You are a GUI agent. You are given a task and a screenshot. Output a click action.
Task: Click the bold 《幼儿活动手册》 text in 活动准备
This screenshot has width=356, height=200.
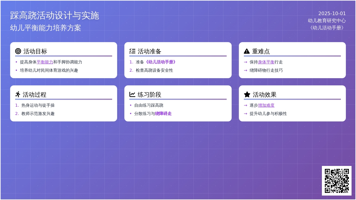160,62
